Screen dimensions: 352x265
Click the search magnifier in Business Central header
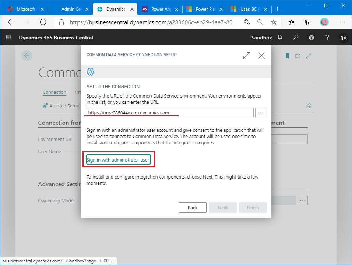[295, 37]
